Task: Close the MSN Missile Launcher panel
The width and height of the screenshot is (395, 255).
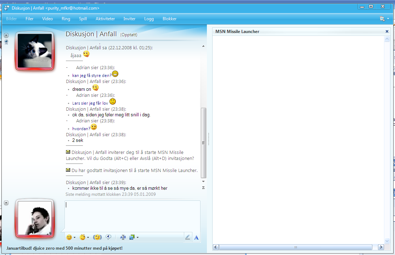Action: coord(387,31)
